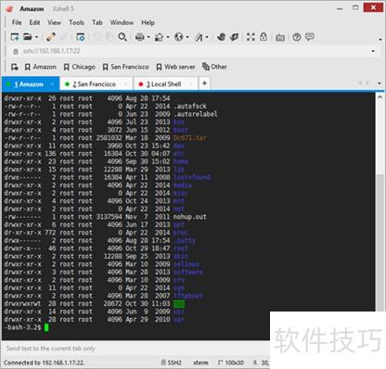
Task: Close the 2 San Francisco tab
Action: pyautogui.click(x=126, y=84)
